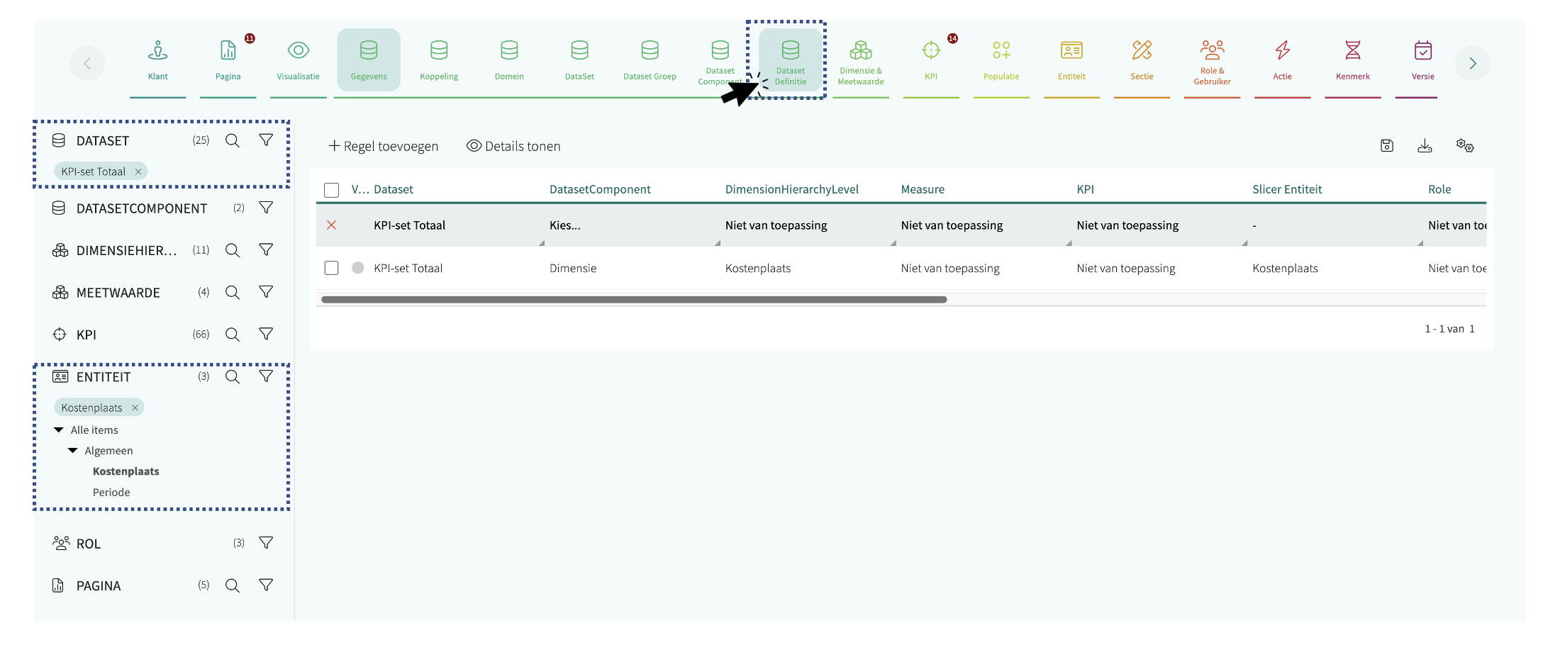1560x652 pixels.
Task: Toggle Details tonen view
Action: (x=513, y=146)
